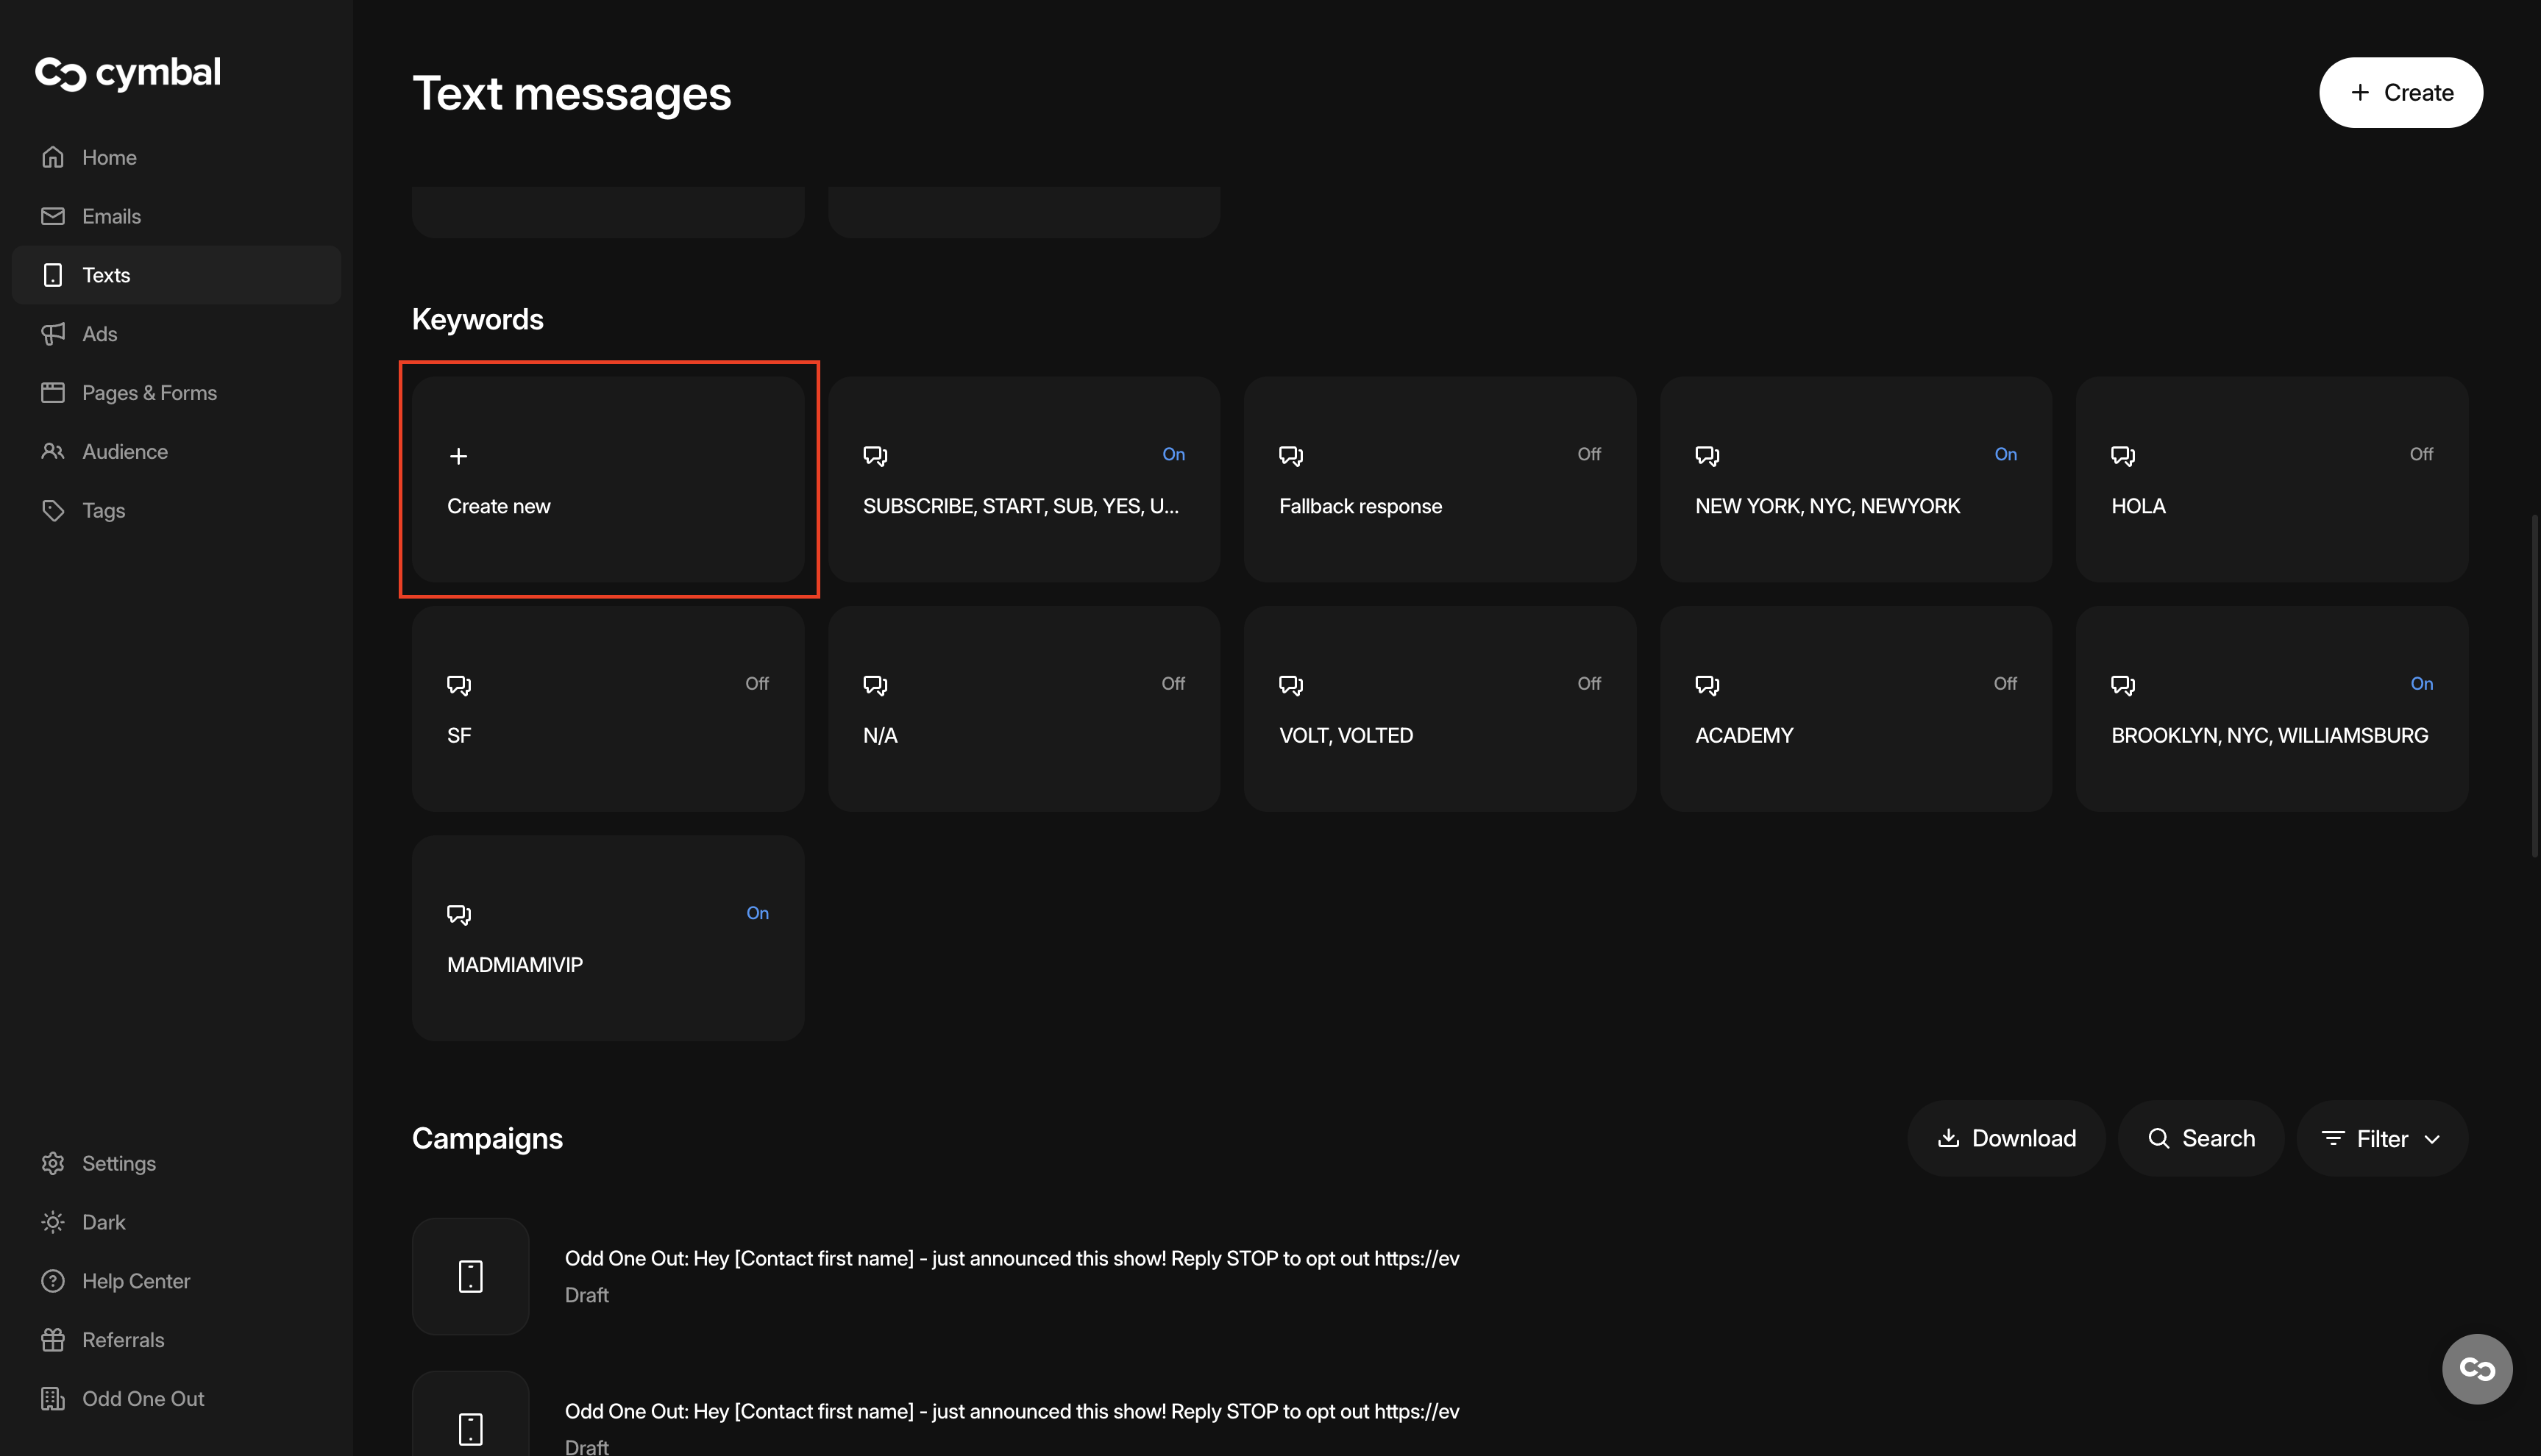Open the Odd One Out account switcher
2541x1456 pixels.
point(142,1398)
